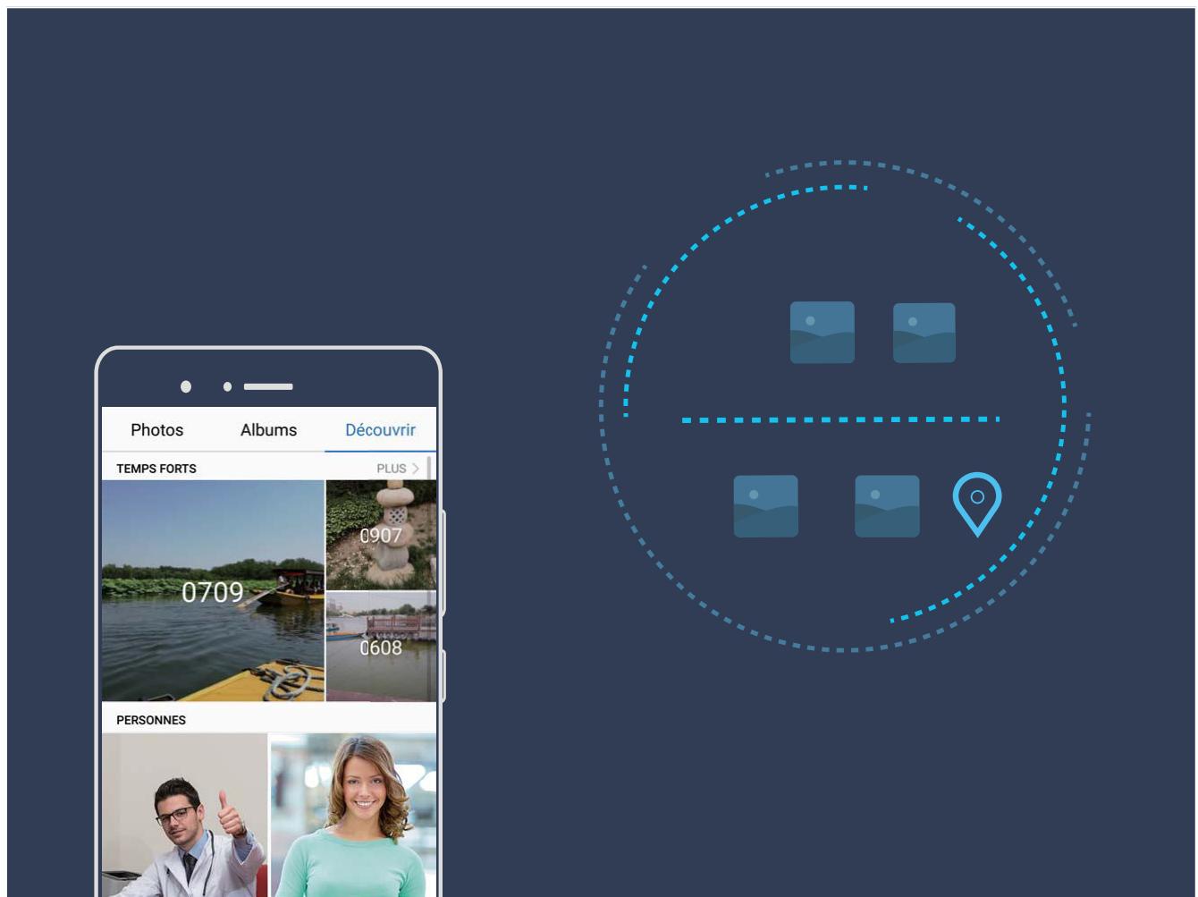Click the blue location pin icon
Screen dimensions: 1198x897
point(977,503)
